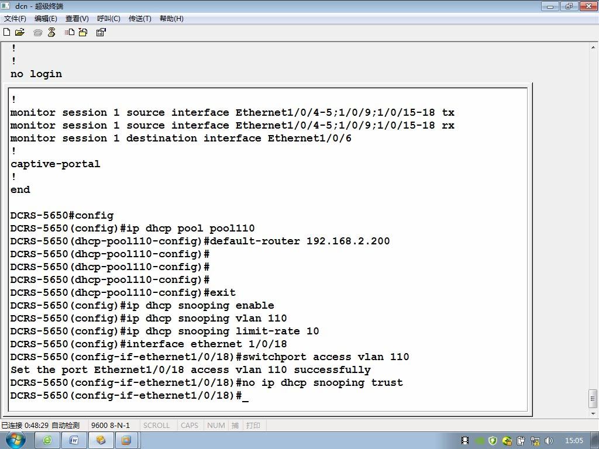Viewport: 599px width, 449px height.
Task: Click the 'interface ethernet 1/0/18' command line
Action: point(149,344)
